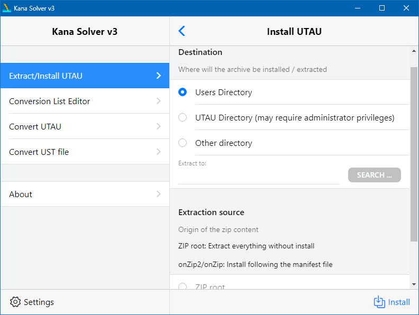
Task: Open the Conversion List Editor page
Action: 85,101
